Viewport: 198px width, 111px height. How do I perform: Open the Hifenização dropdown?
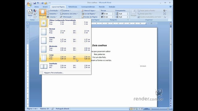point(67,17)
